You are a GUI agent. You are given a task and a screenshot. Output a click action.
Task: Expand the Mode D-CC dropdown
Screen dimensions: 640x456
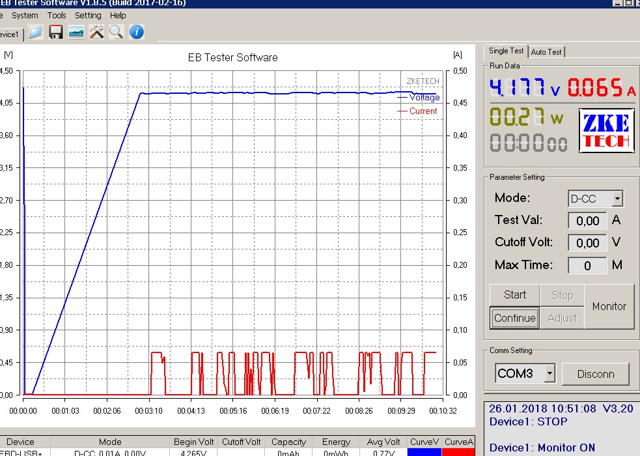617,199
